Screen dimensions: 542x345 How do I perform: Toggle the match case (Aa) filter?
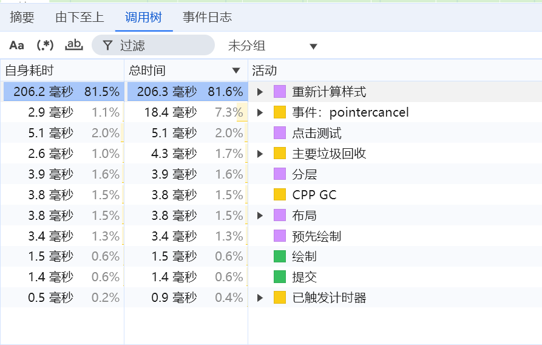pos(16,46)
